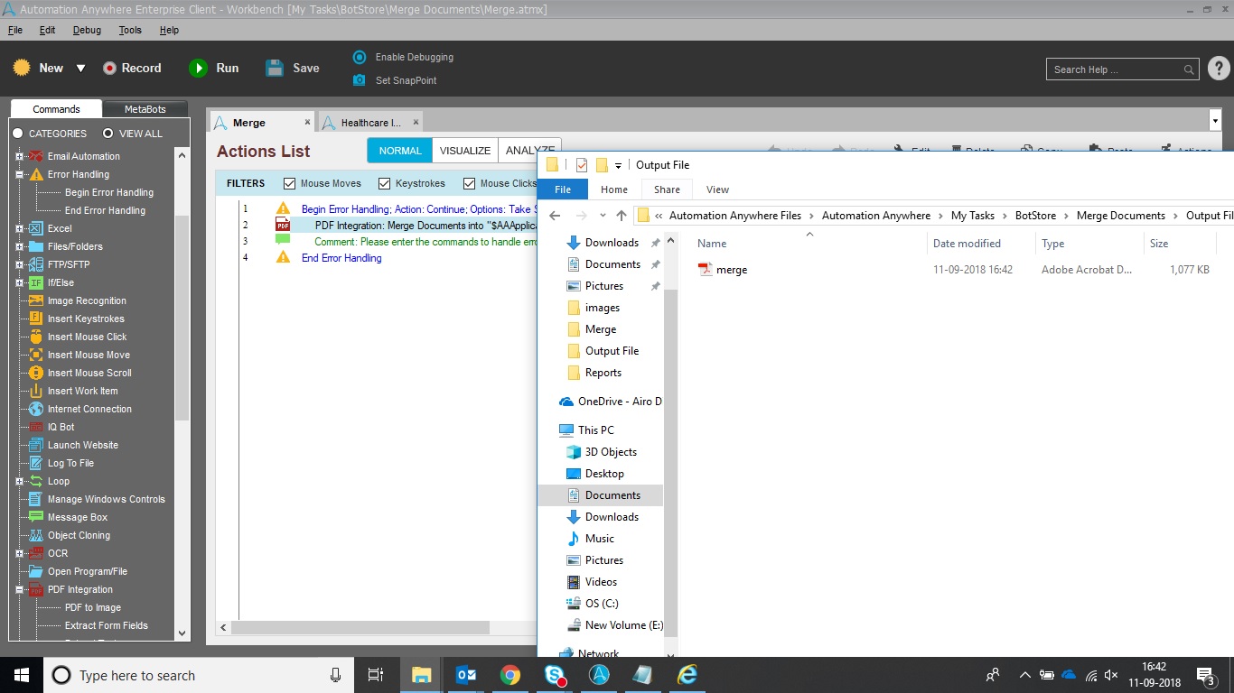Expand the Excel command tree node

(x=19, y=228)
